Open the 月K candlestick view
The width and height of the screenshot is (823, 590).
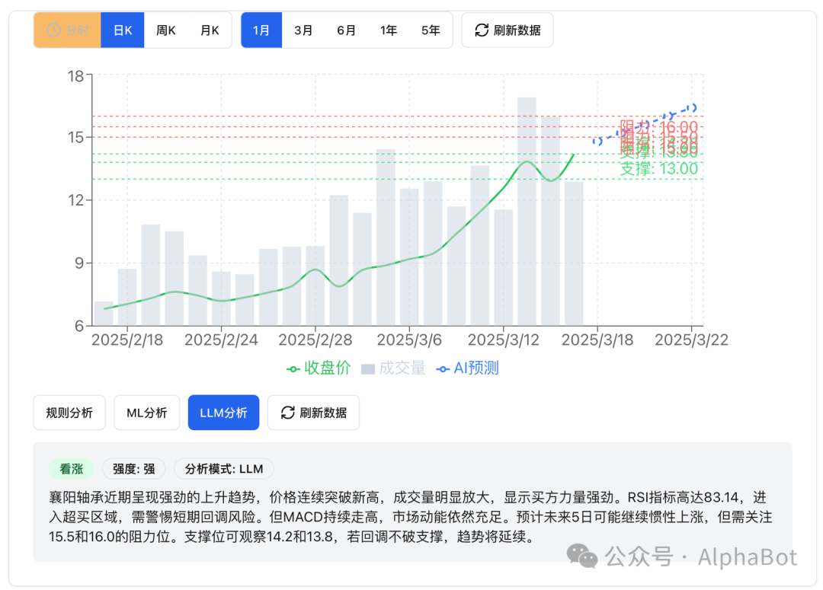(x=208, y=30)
